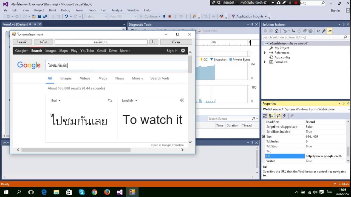The width and height of the screenshot is (351, 197).
Task: Stop debugging with red square button
Action: coord(169,16)
